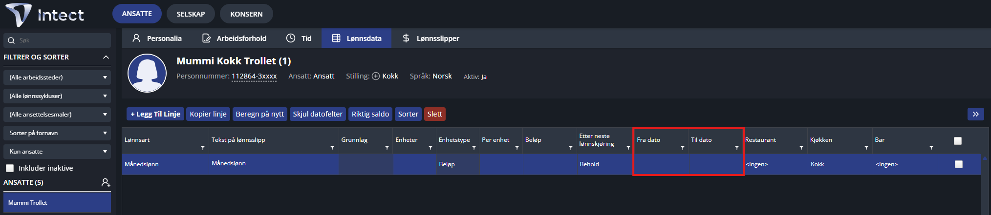Open filter for Grunnlag column

387,148
